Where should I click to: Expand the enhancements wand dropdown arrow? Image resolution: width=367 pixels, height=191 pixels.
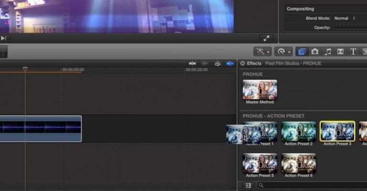click(x=268, y=52)
